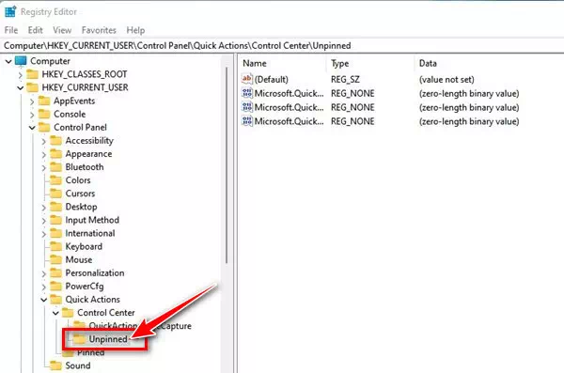Click the Control Center folder icon

[x=68, y=313]
